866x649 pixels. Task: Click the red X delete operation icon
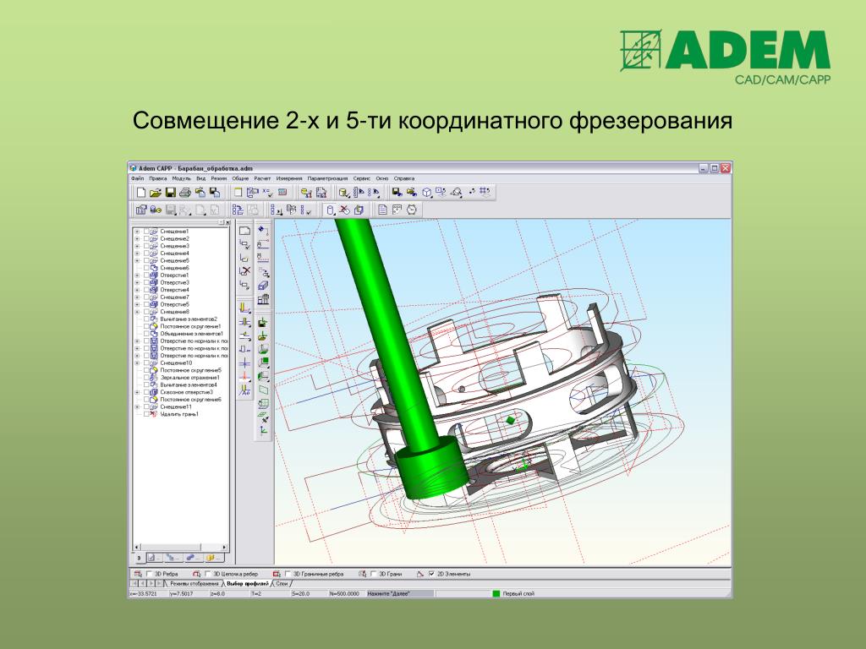(344, 210)
